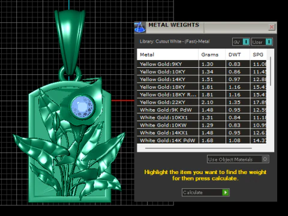The height and width of the screenshot is (216, 288).
Task: Select the Yellow Gold:18KY R... row
Action: pyautogui.click(x=202, y=94)
